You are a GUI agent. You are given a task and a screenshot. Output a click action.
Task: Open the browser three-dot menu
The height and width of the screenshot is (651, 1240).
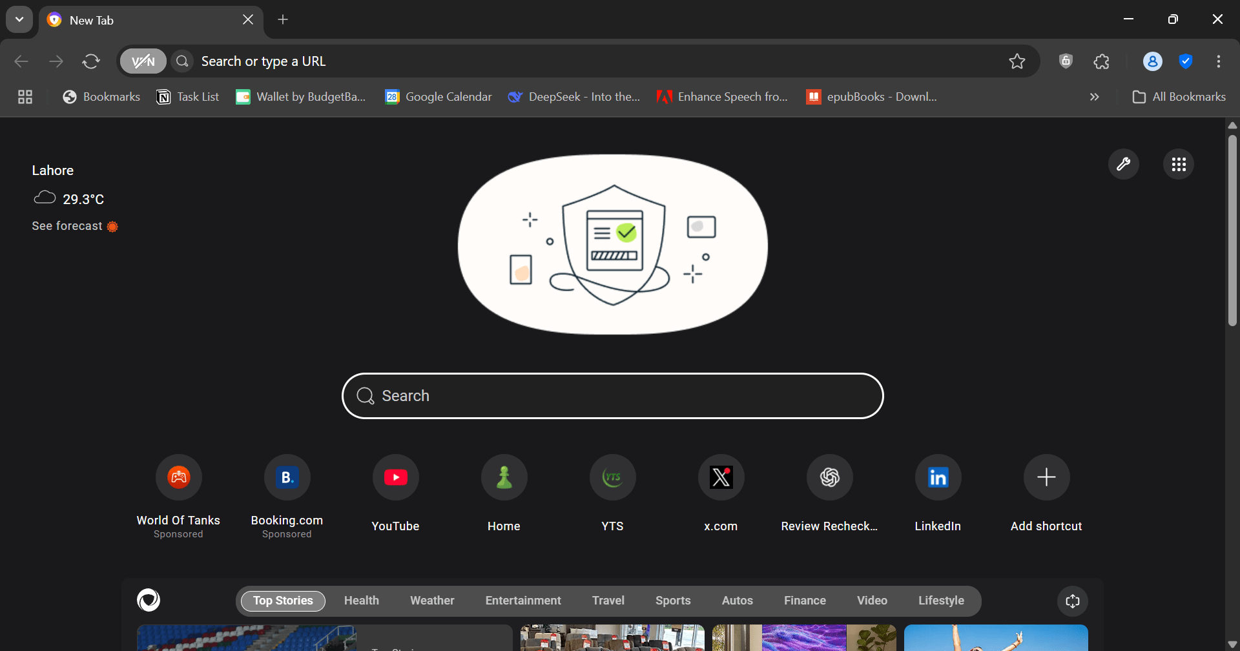click(1219, 61)
